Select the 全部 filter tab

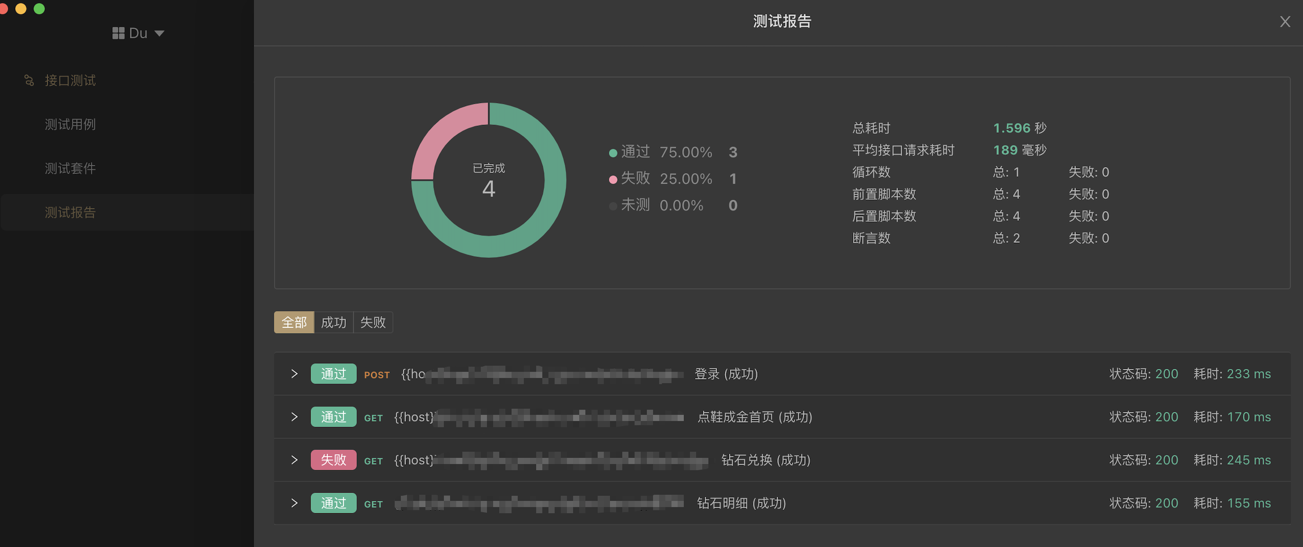click(x=294, y=322)
